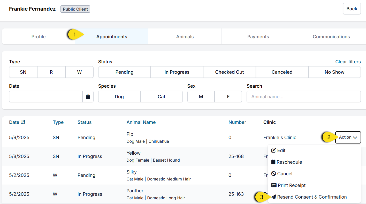Viewport: 366px width, 204px height.
Task: Click the Back button
Action: pyautogui.click(x=352, y=9)
